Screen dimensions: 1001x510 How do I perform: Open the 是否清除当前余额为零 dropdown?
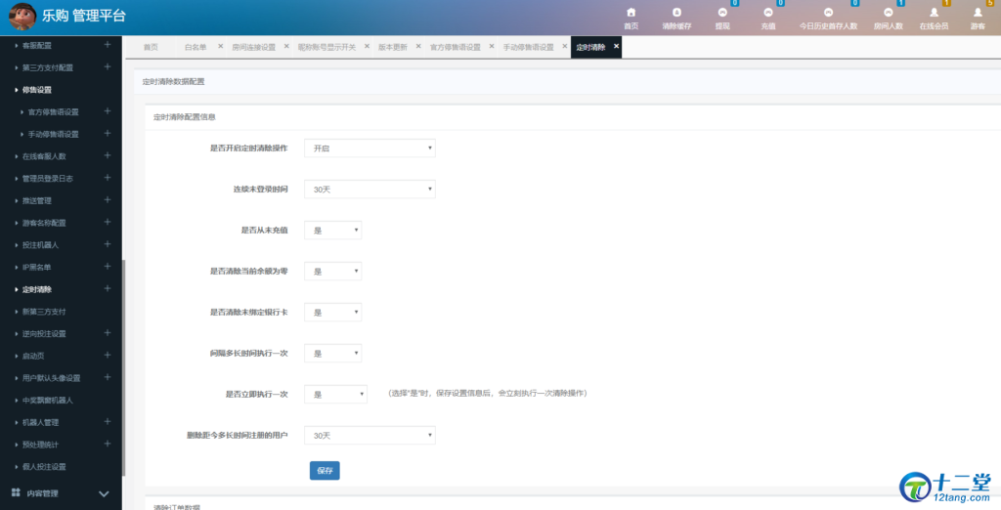[332, 272]
